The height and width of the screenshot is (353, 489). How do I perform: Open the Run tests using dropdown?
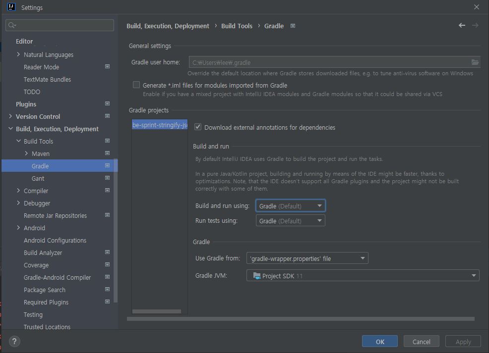coord(290,221)
